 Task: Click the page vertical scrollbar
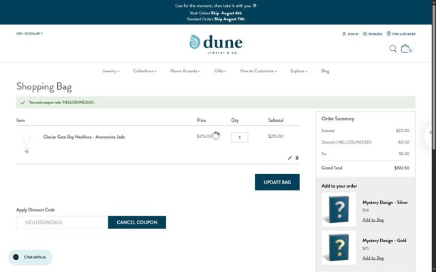pos(434,78)
